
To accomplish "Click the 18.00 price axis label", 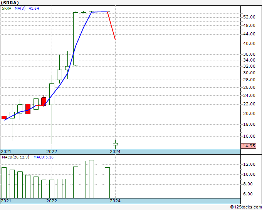I will pyautogui.click(x=249, y=124).
